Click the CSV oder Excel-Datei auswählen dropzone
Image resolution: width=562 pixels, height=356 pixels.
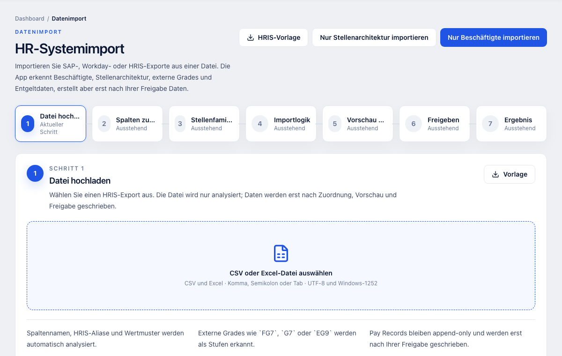click(281, 266)
